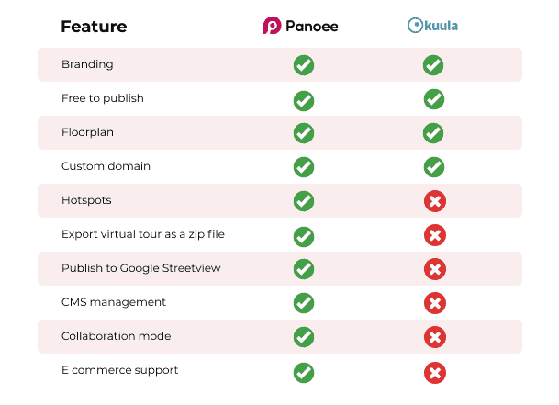Click Kuula's red X for CMS management
Screen dimensions: 559x405
point(434,303)
